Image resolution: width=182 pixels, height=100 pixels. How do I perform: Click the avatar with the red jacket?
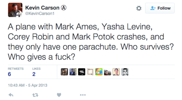tap(107, 72)
